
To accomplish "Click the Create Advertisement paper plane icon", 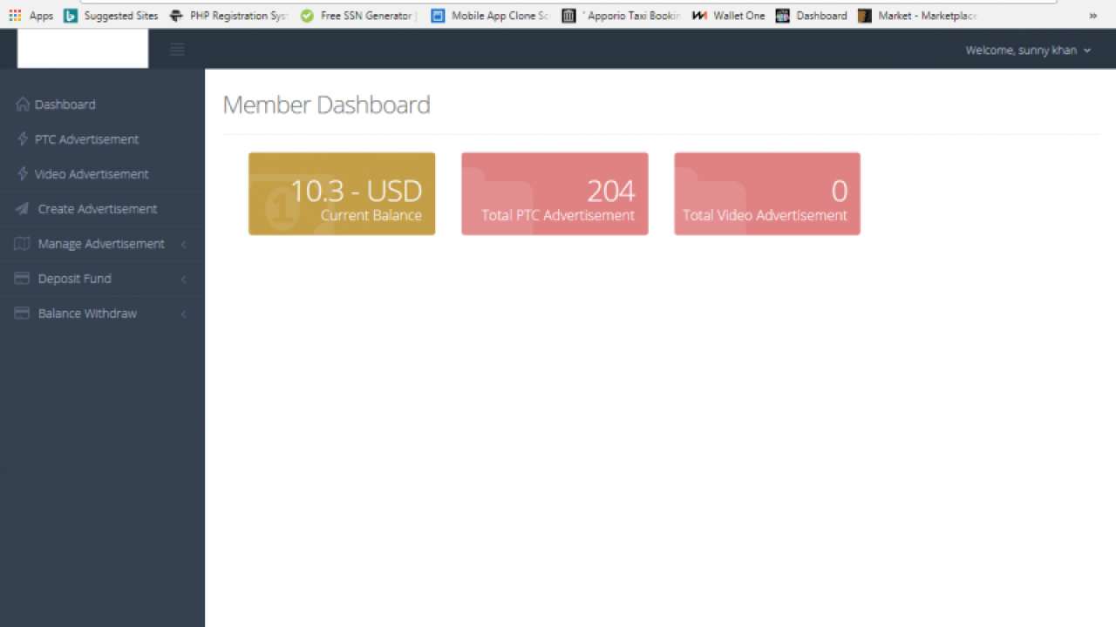I will pyautogui.click(x=22, y=209).
